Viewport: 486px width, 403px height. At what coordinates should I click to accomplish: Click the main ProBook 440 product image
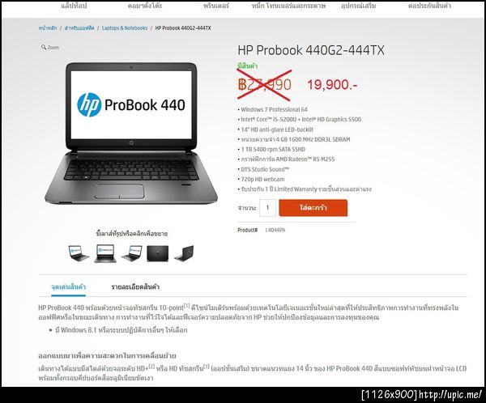[x=131, y=134]
